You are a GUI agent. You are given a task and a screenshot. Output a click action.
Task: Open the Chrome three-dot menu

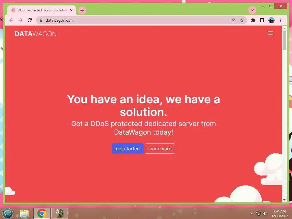tap(281, 20)
